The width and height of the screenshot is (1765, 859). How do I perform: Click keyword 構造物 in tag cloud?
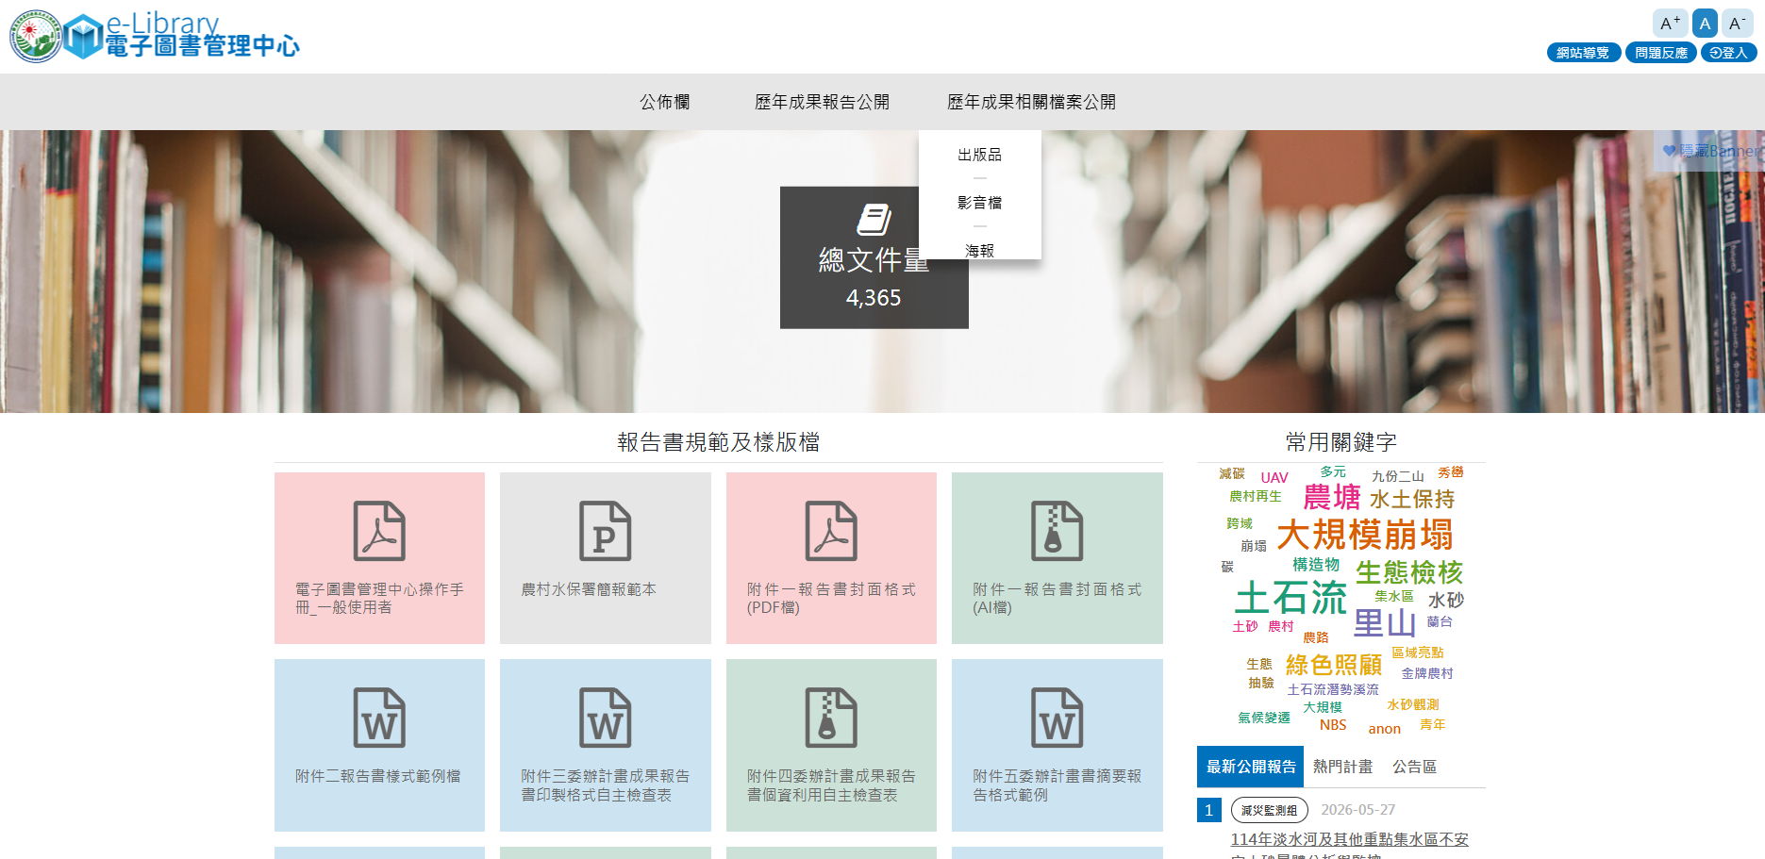(x=1315, y=565)
